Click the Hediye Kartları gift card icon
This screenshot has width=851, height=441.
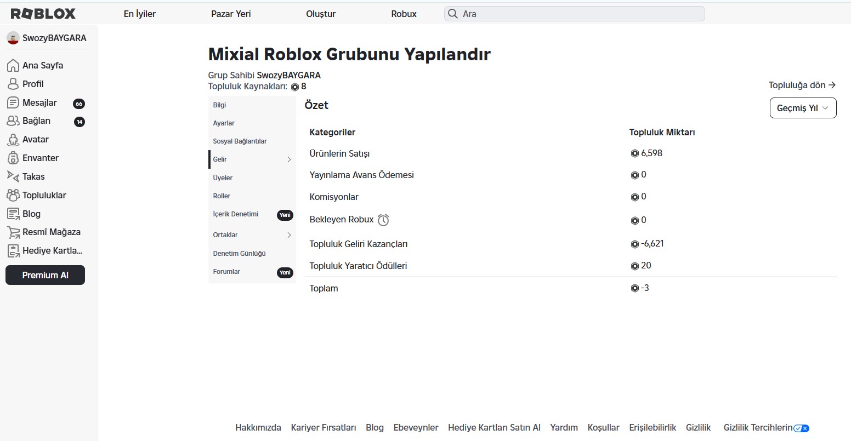(x=13, y=251)
